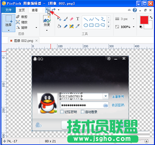155x145 pixels.
Task: Switch to the 主页 home tab
Action: (22, 10)
